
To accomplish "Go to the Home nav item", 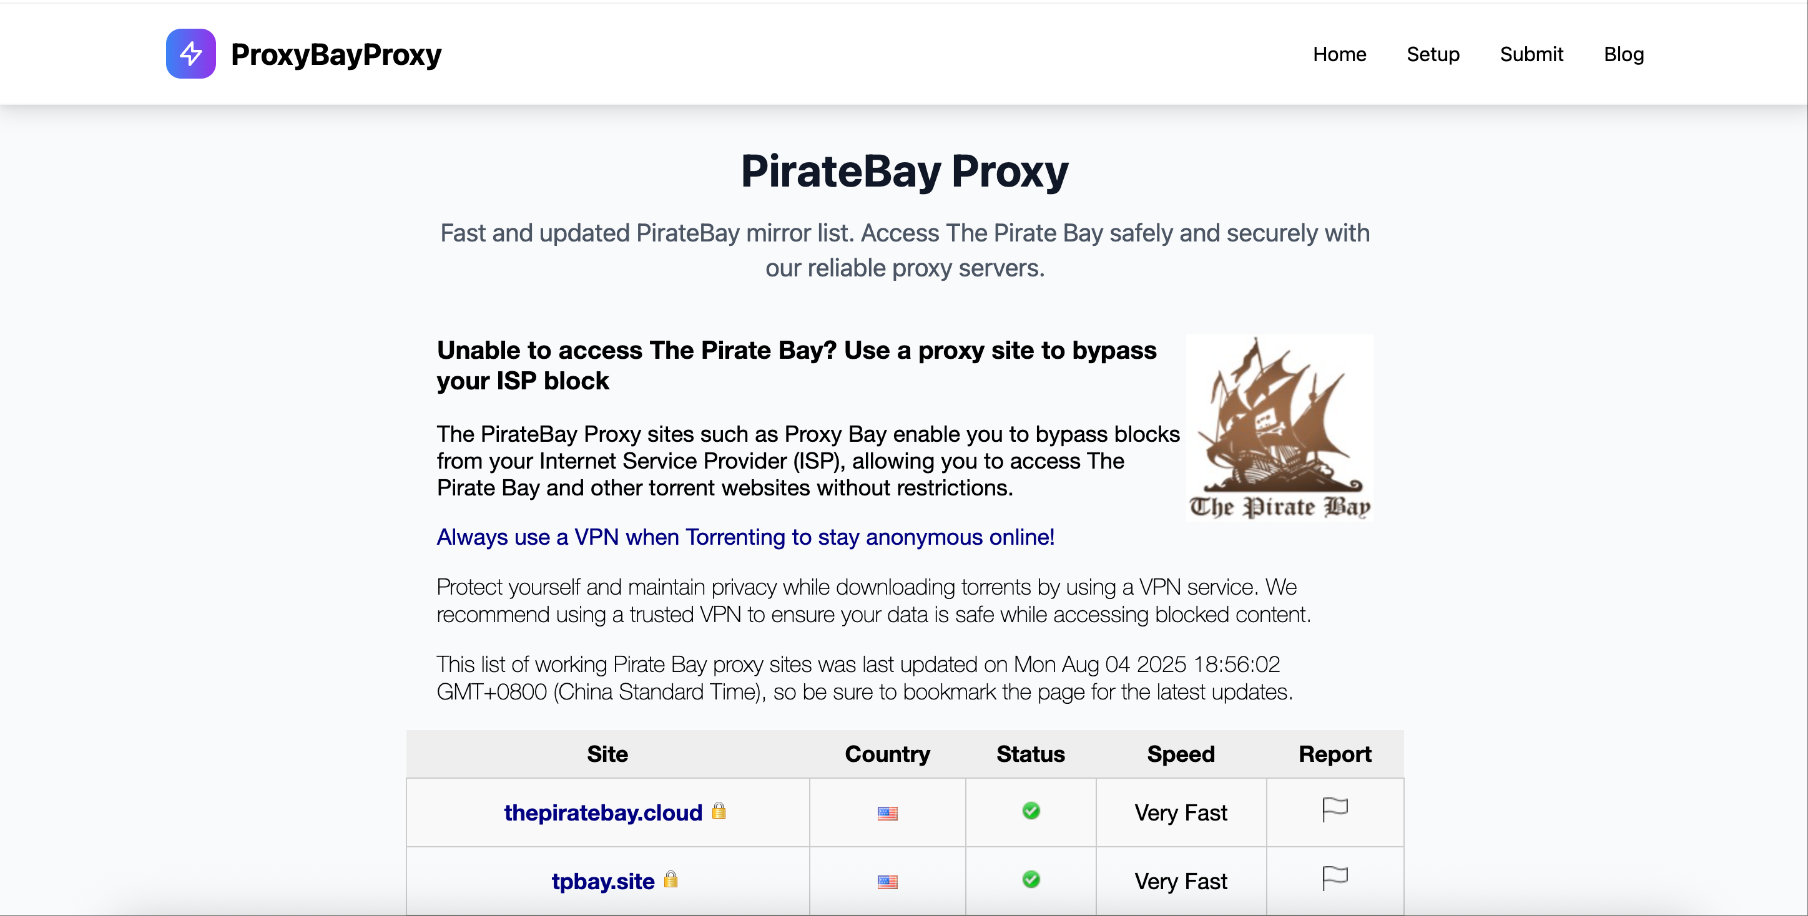I will 1339,54.
